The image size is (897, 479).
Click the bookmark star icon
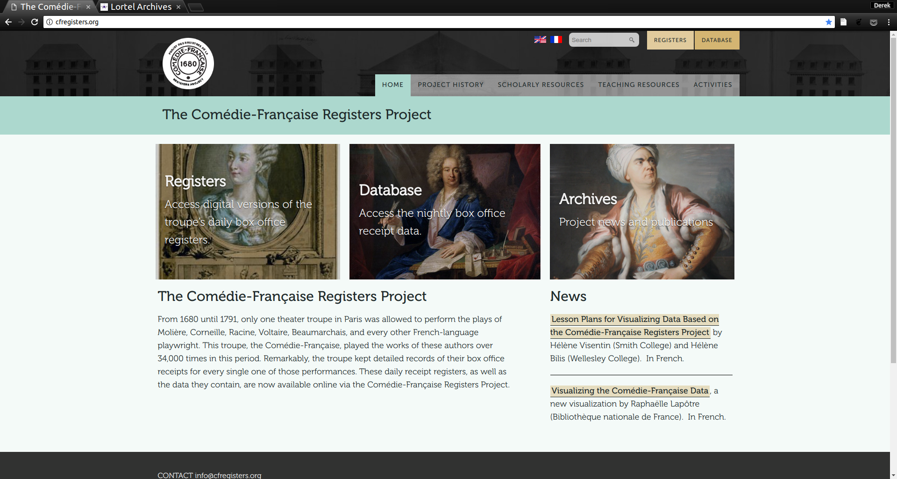click(829, 22)
